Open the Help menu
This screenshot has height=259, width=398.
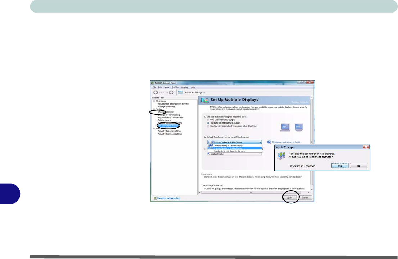(x=193, y=87)
